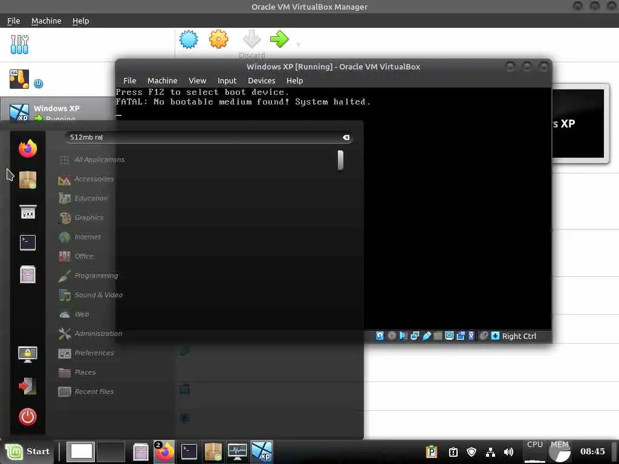Select Sound & Video category in menu

pos(91,295)
